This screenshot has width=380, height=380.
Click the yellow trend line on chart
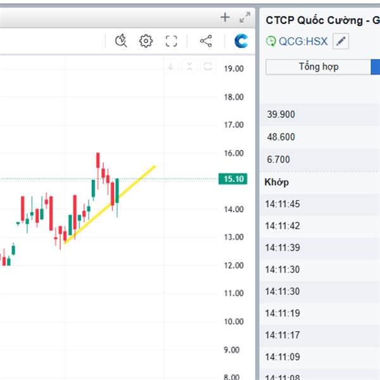coord(110,205)
